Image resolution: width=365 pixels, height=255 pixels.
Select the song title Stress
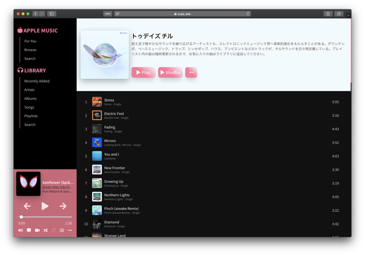pyautogui.click(x=109, y=100)
